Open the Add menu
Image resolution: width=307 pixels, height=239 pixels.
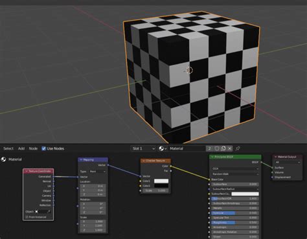(x=21, y=148)
